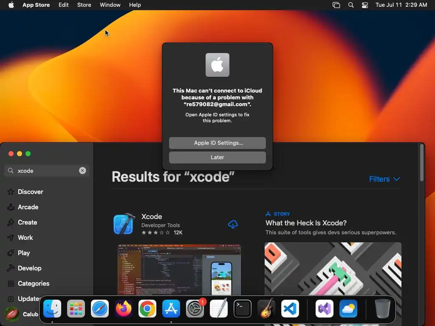Click the search magnifier in the sidebar
Image resolution: width=435 pixels, height=326 pixels.
[x=11, y=171]
